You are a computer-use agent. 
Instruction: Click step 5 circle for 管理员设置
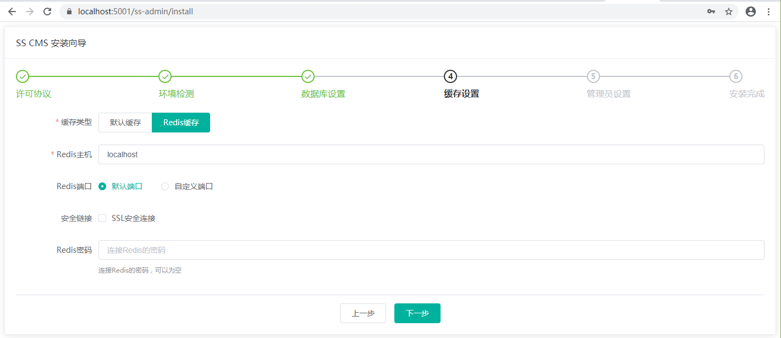(x=593, y=76)
